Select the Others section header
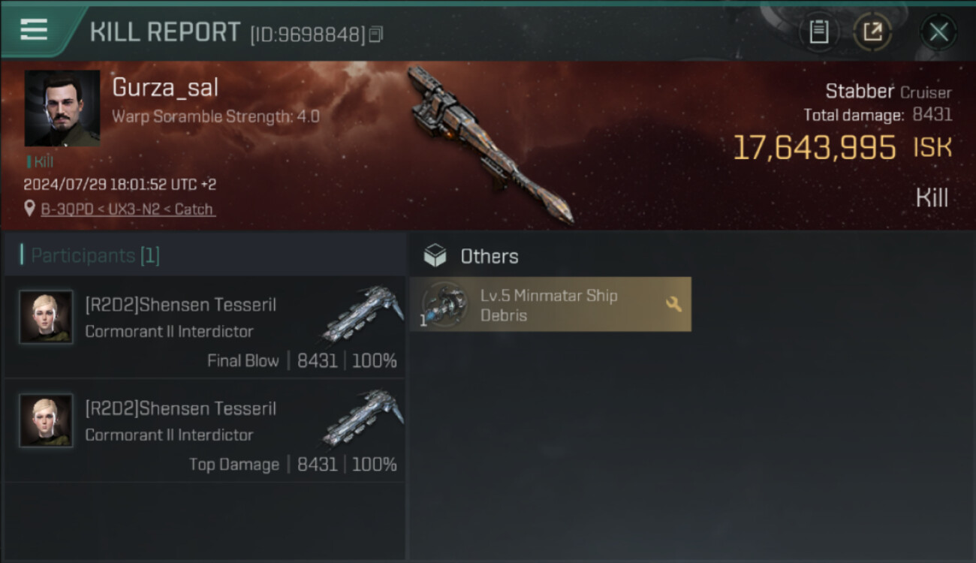This screenshot has height=563, width=976. coord(490,256)
